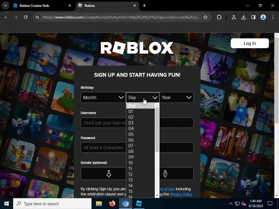Reload the Roblox page
This screenshot has width=279, height=209.
26,17
